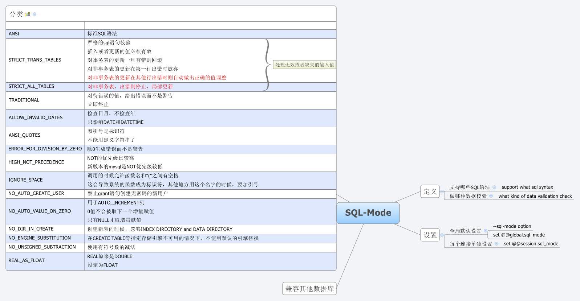Screen dimensions: 580x301
Task: Select the central SQL-Mode topic
Action: [x=368, y=213]
